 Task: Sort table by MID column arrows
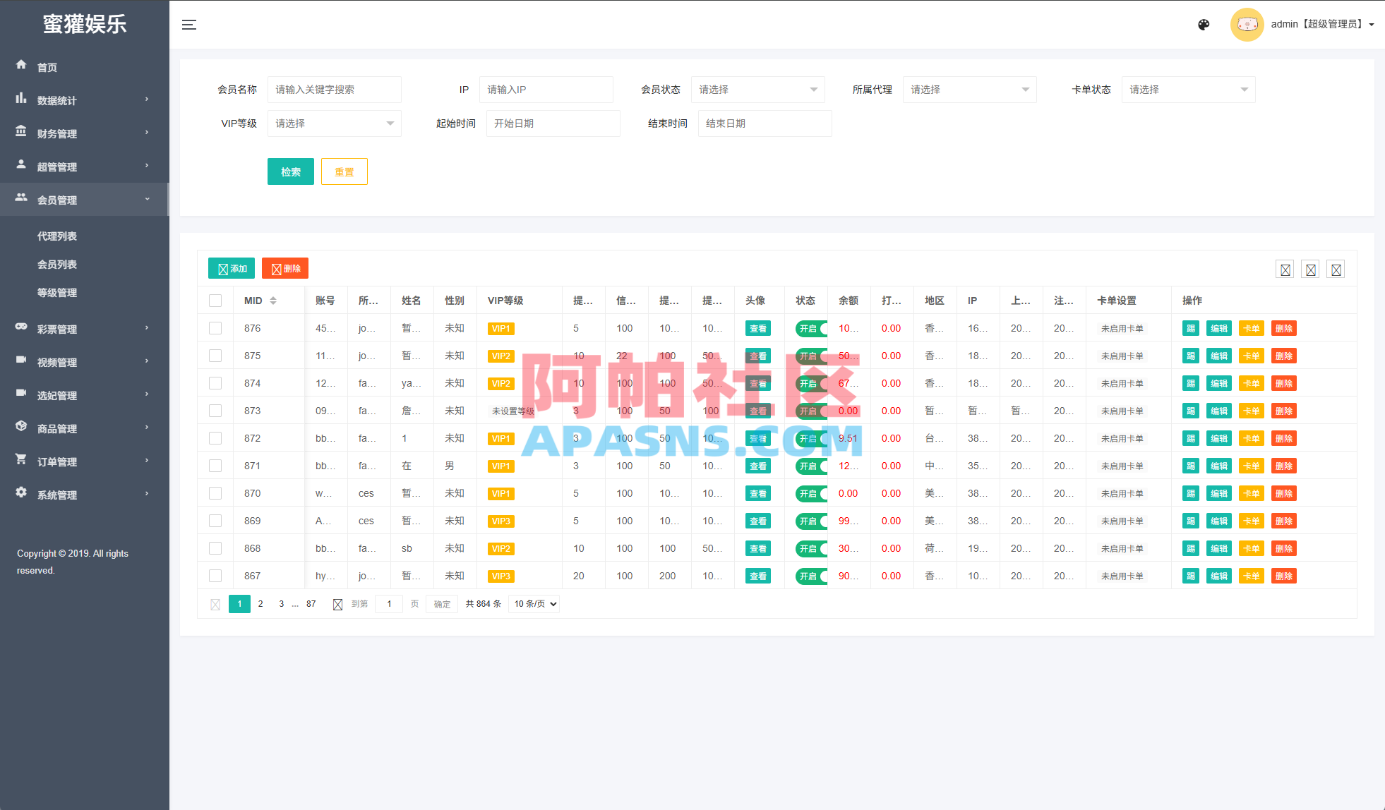[273, 301]
